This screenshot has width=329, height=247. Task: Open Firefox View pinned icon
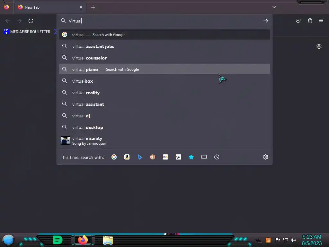tap(6, 7)
